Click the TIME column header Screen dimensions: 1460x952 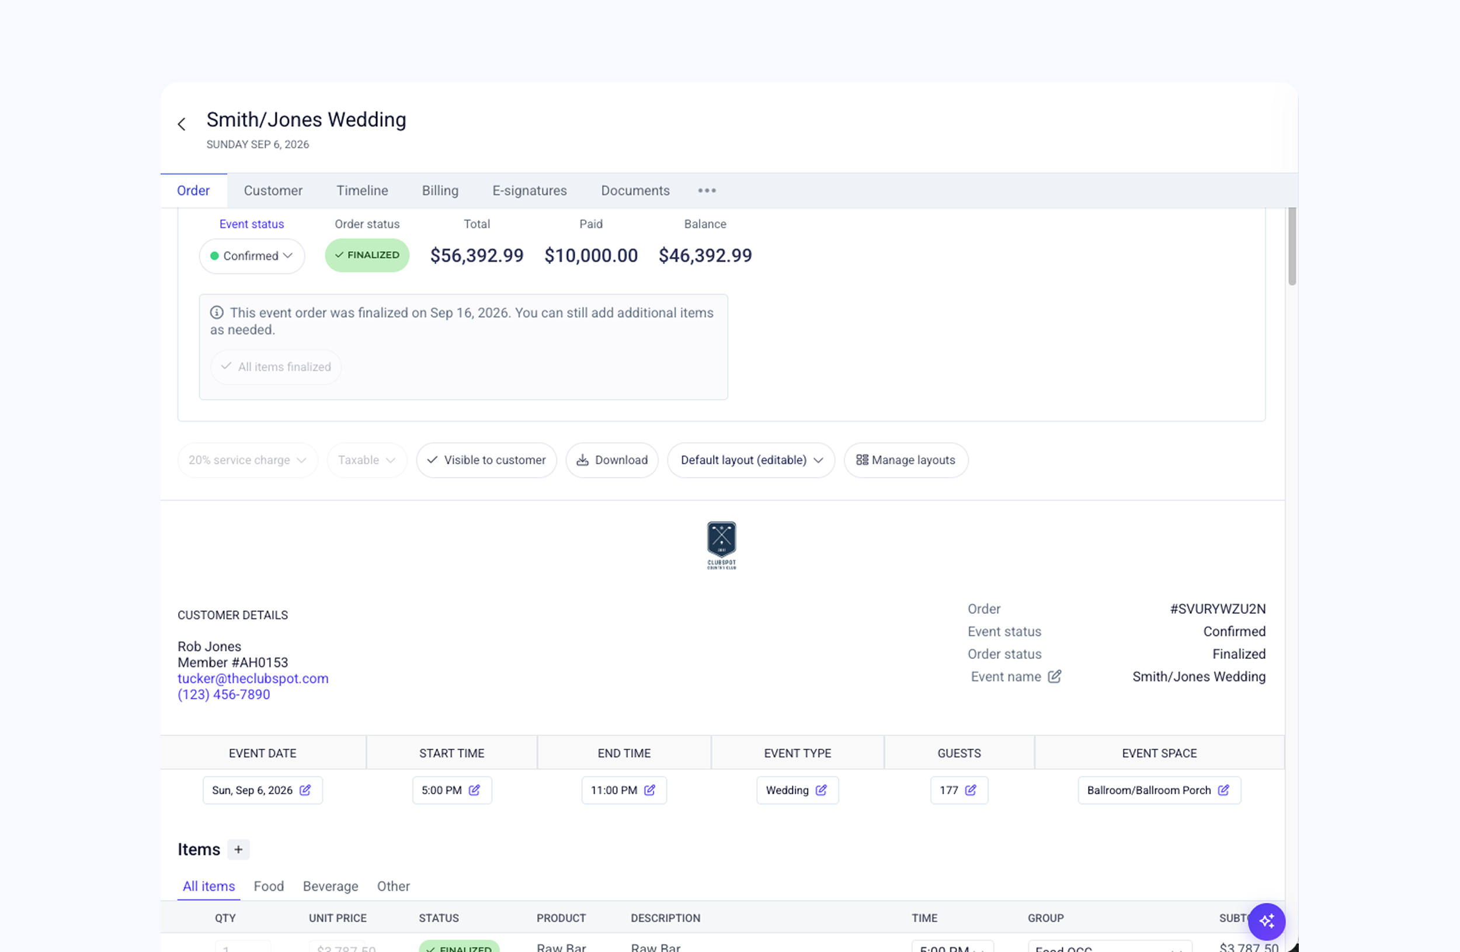point(924,918)
